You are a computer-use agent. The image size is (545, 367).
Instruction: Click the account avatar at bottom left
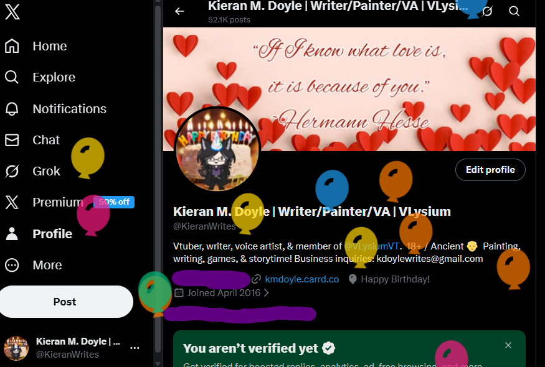click(16, 348)
